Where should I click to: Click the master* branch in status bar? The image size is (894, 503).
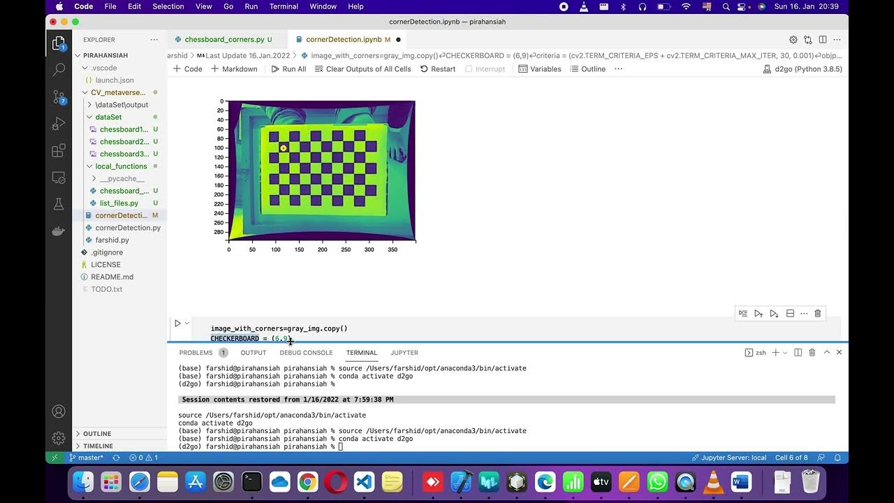[x=86, y=458]
